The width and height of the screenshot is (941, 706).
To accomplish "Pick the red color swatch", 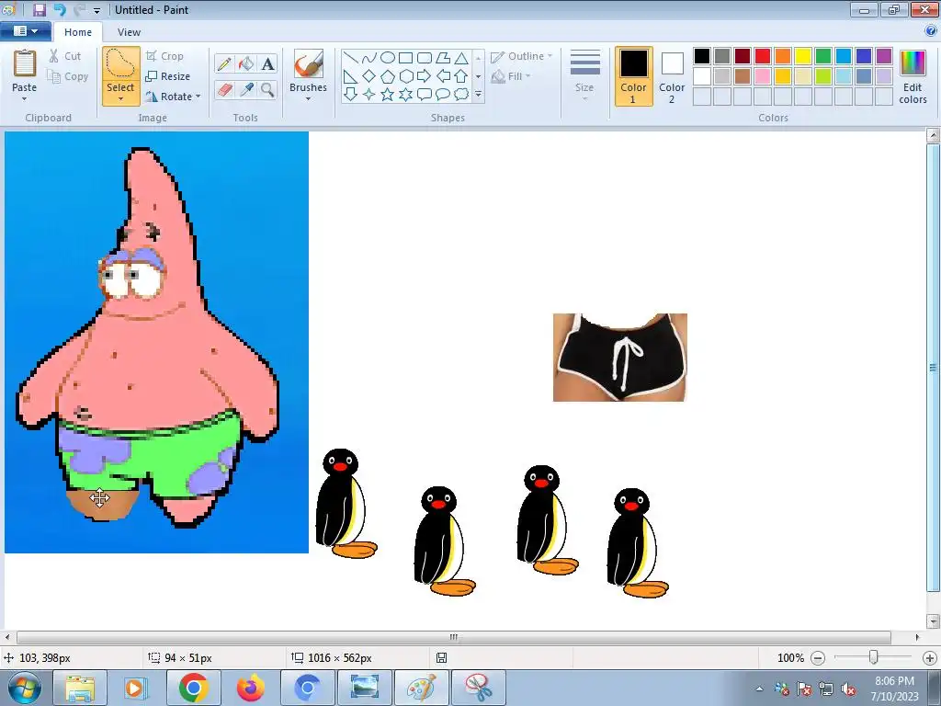I will click(x=763, y=56).
